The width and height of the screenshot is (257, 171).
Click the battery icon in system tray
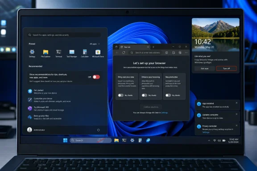coord(224,141)
